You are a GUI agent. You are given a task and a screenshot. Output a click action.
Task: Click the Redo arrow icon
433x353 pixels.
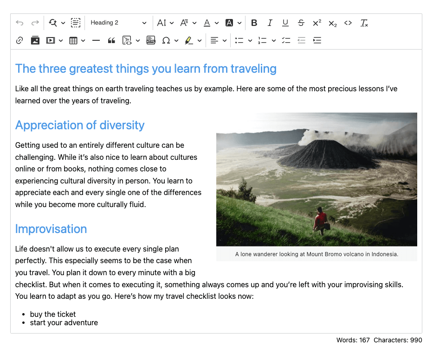tap(35, 23)
